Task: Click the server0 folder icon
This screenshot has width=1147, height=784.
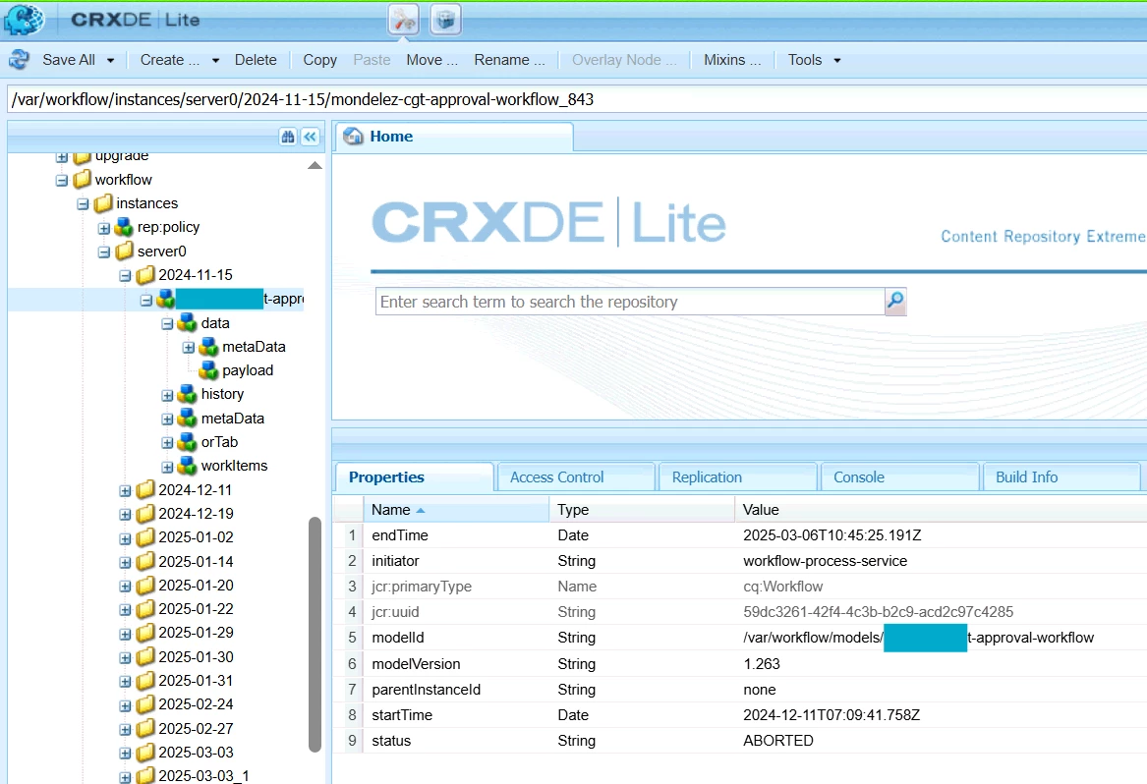Action: click(125, 251)
